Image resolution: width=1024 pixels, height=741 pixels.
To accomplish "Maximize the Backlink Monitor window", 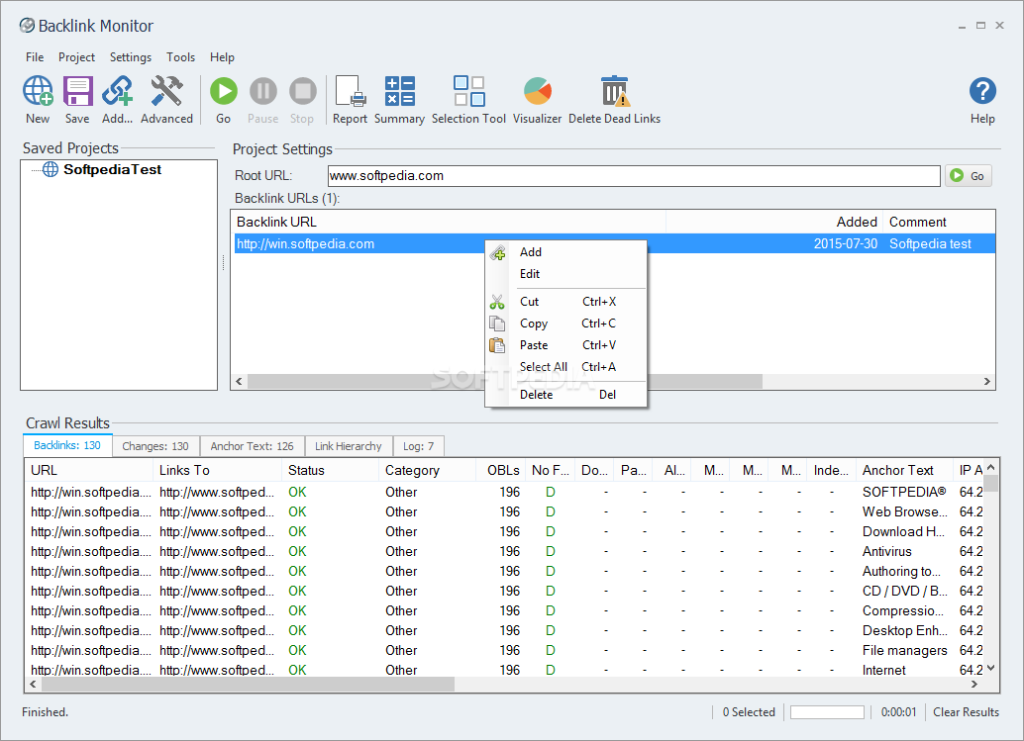I will [980, 26].
